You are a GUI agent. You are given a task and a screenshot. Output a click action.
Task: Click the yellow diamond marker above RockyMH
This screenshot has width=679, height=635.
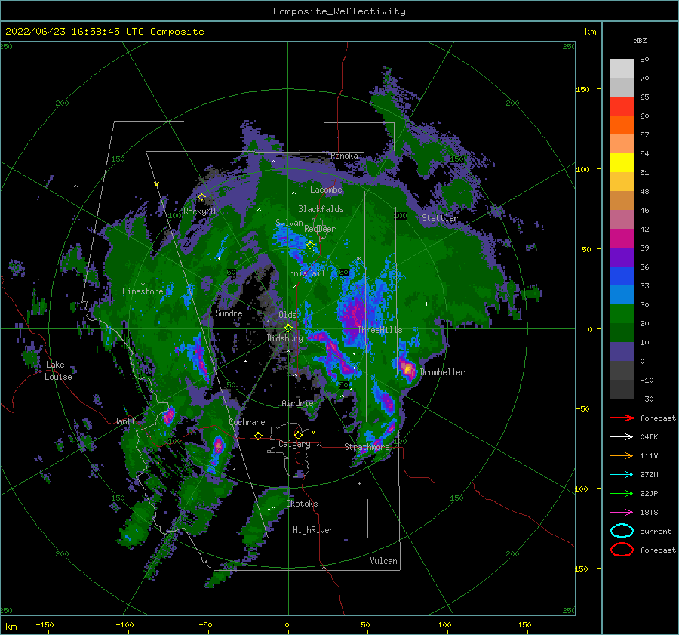tap(201, 197)
